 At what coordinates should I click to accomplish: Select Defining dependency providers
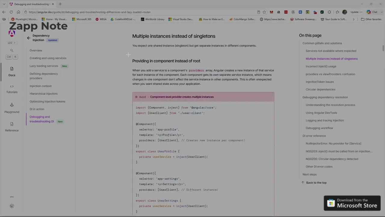tap(44, 76)
